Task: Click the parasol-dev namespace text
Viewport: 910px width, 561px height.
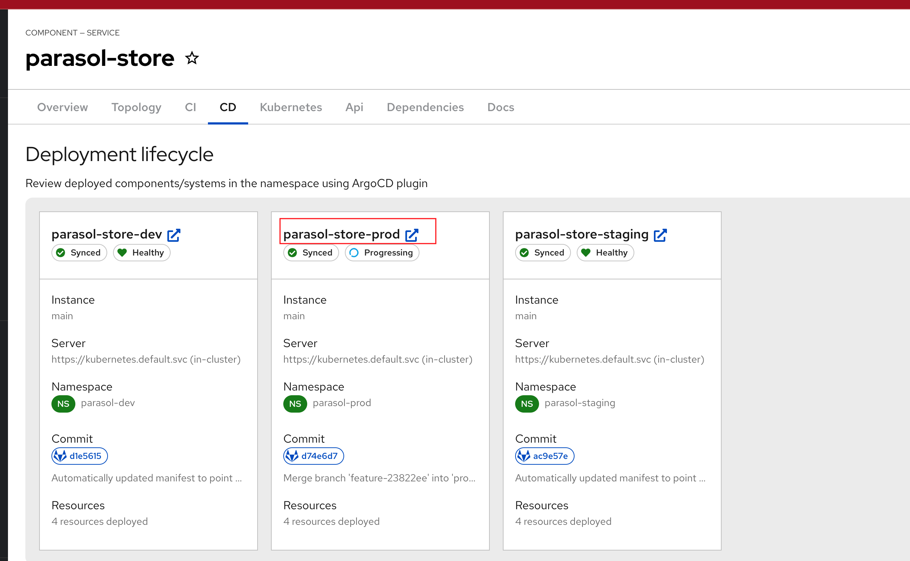Action: (108, 403)
